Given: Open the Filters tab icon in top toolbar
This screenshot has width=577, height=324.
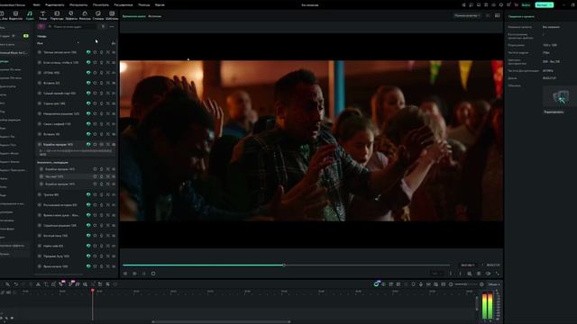Looking at the screenshot, I should [85, 15].
